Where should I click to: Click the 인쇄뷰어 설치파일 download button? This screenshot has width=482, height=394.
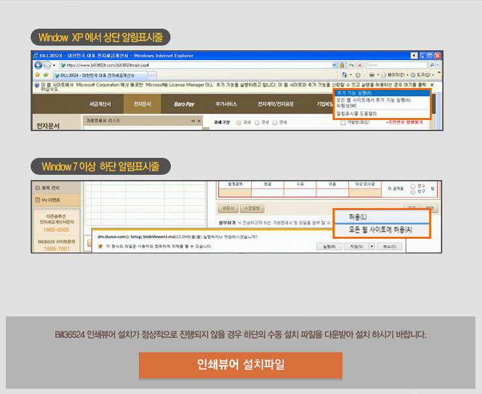(240, 365)
